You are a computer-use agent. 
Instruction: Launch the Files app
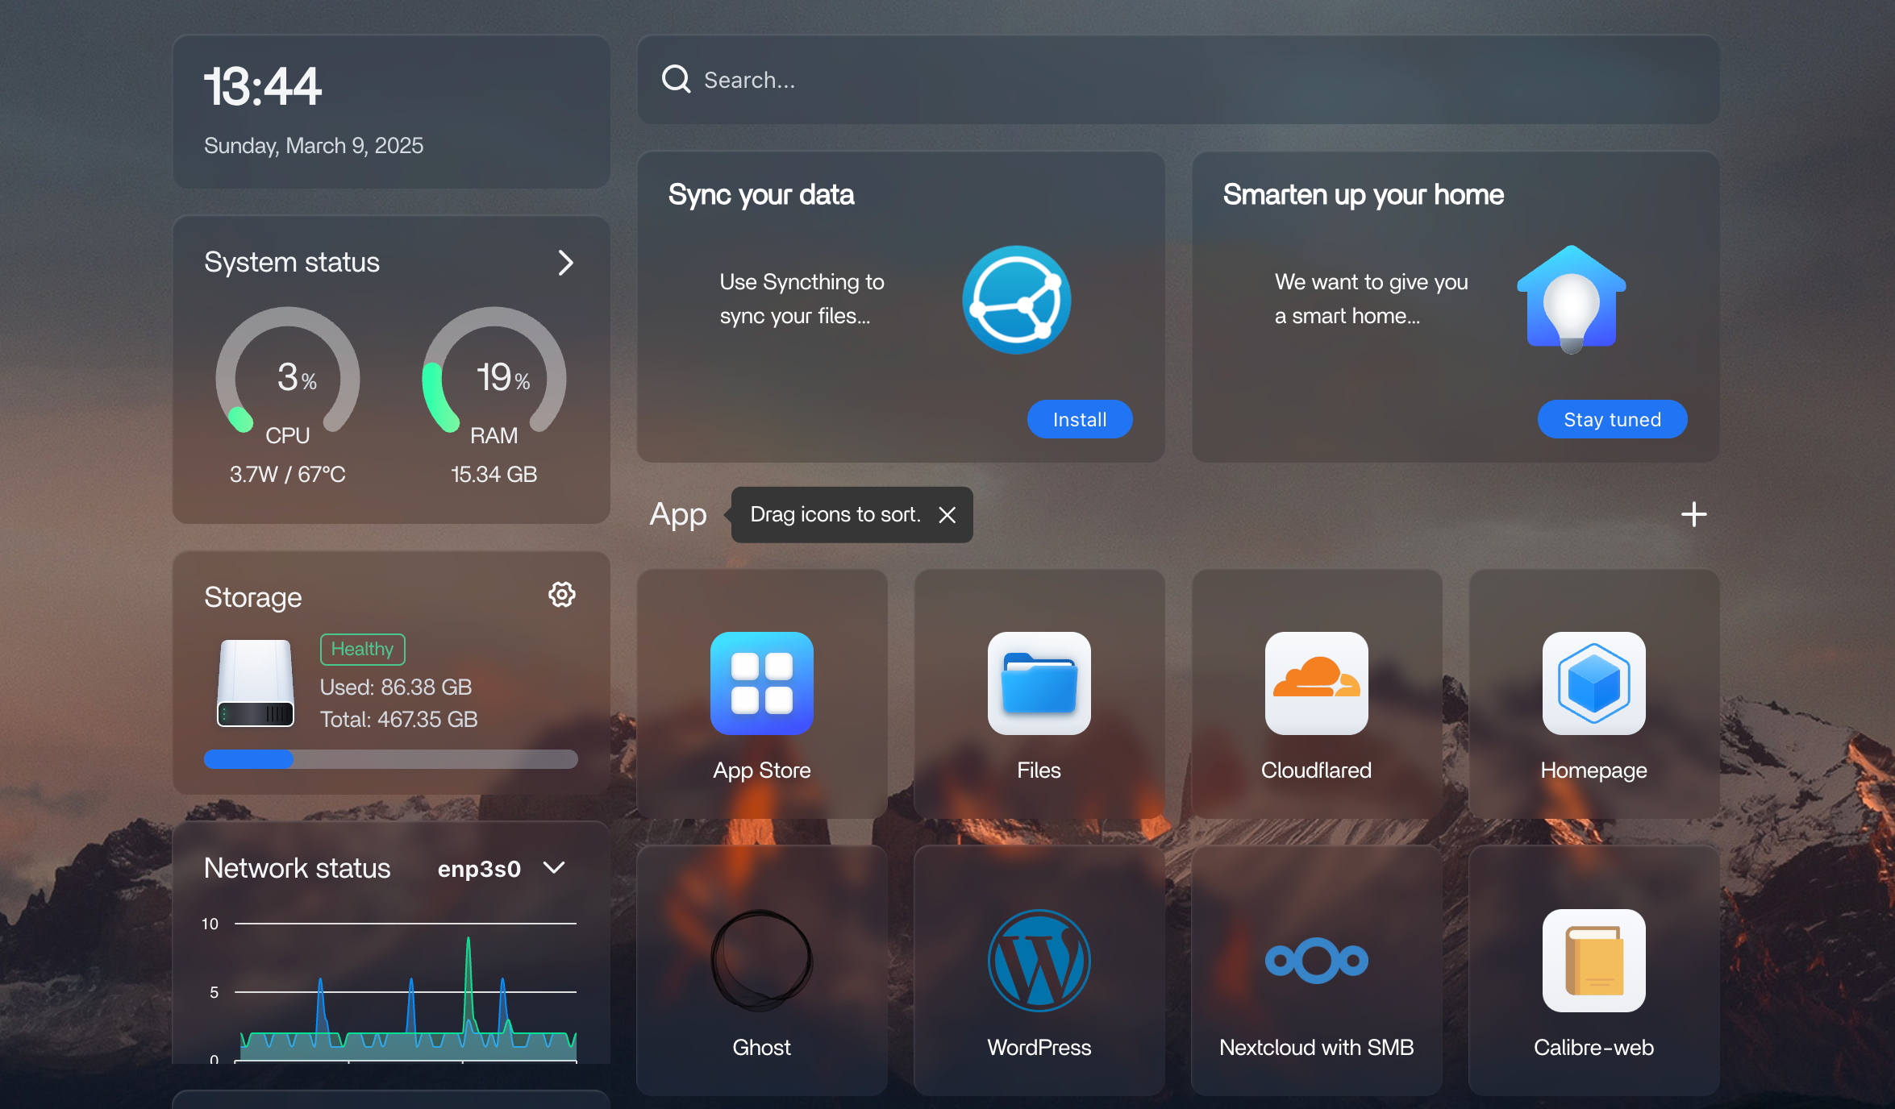1039,683
